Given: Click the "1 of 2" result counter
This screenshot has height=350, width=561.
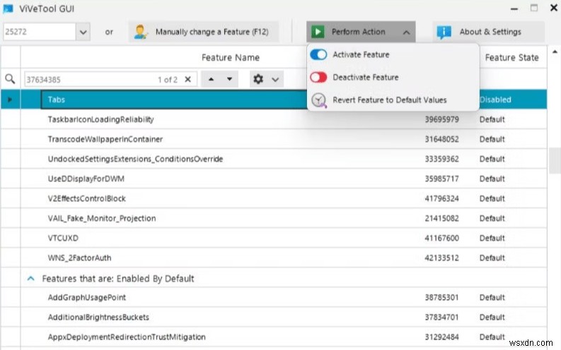Looking at the screenshot, I should point(168,80).
